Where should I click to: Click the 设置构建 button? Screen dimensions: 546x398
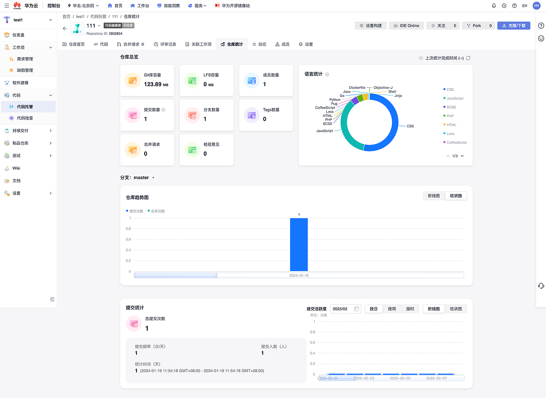tap(371, 26)
